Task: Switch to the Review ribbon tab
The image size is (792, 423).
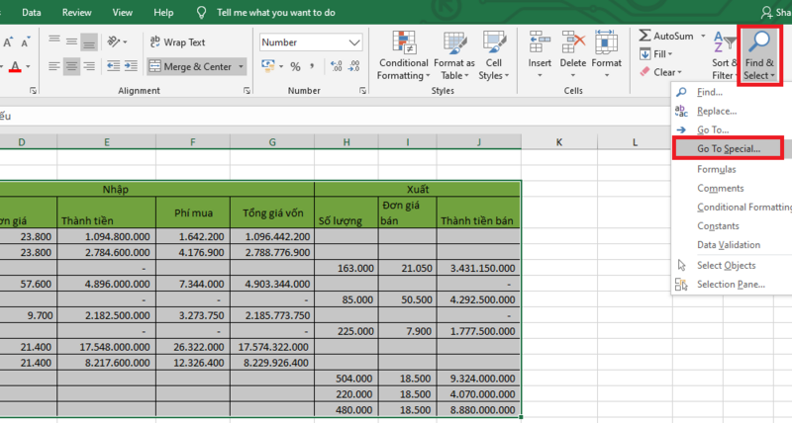Action: click(x=76, y=13)
